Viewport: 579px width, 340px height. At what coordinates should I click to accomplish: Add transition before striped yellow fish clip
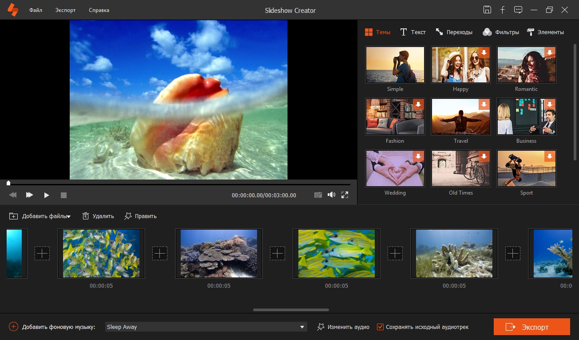click(x=278, y=254)
